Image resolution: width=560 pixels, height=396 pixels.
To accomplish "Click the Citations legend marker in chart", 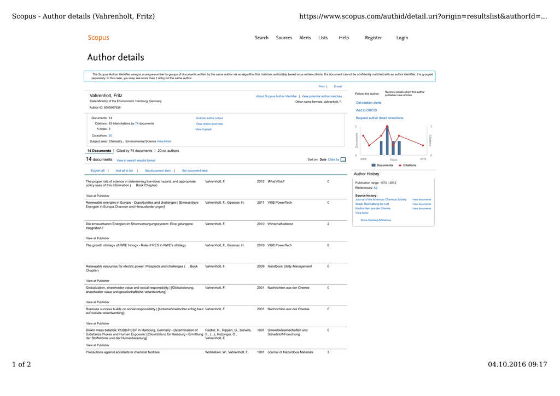I will coord(400,165).
